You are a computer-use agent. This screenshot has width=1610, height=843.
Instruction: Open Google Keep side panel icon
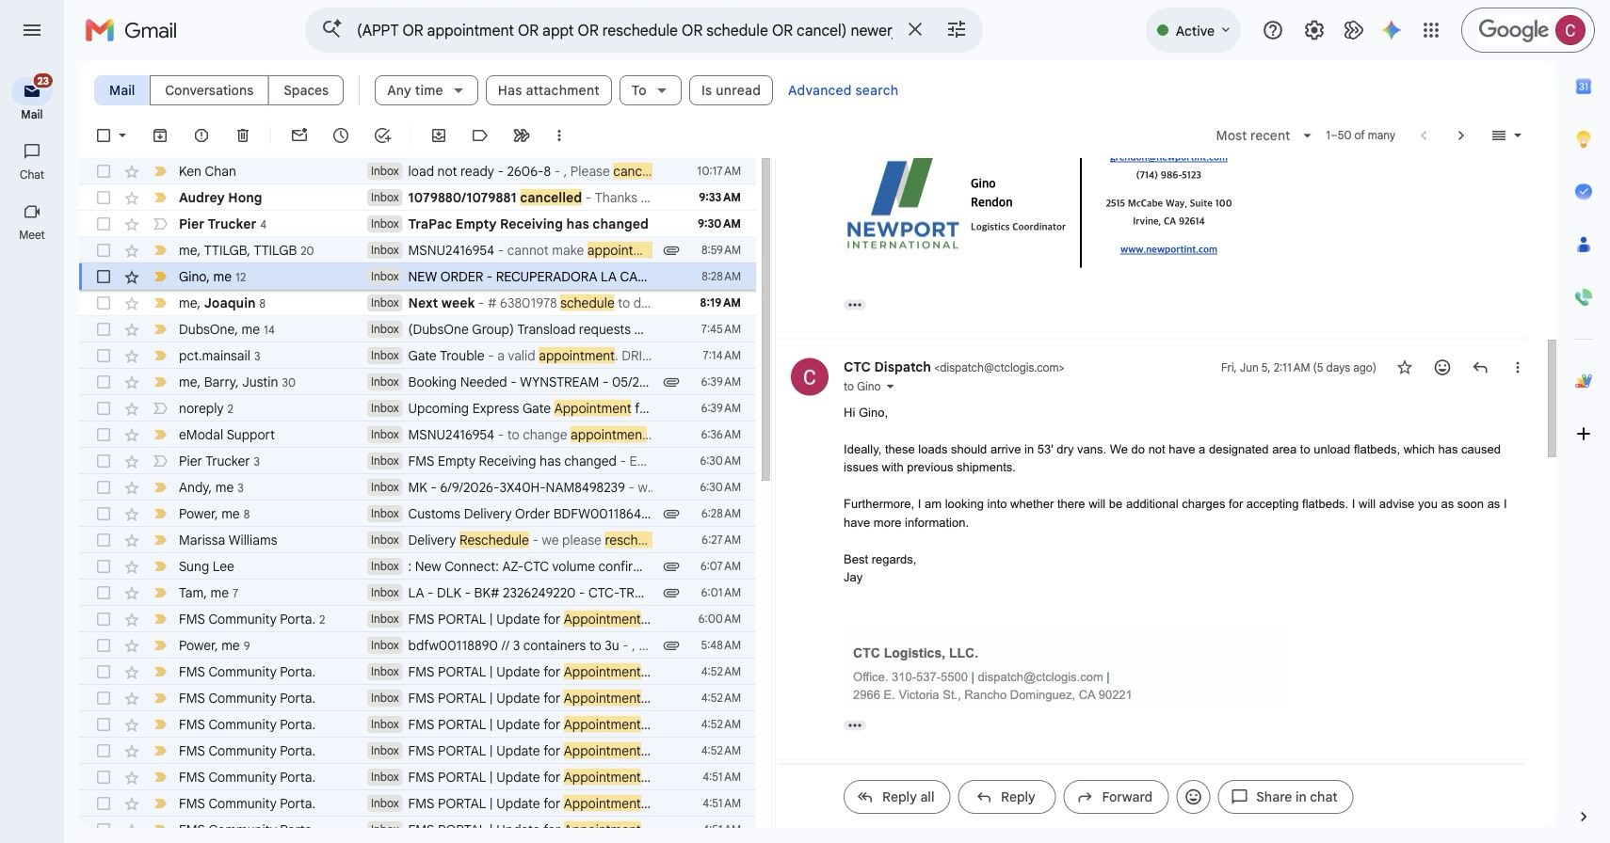[1584, 139]
